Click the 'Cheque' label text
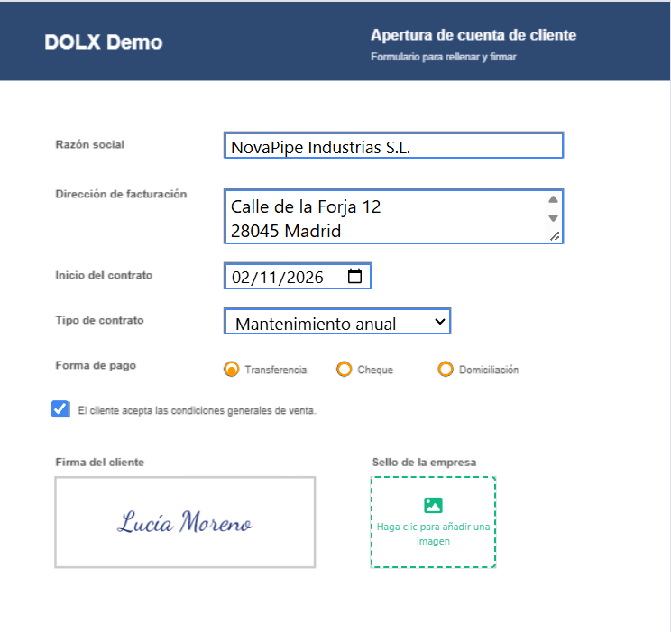This screenshot has width=671, height=632. pyautogui.click(x=375, y=370)
